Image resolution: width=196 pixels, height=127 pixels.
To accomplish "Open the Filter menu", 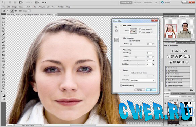I will pos(34,7).
